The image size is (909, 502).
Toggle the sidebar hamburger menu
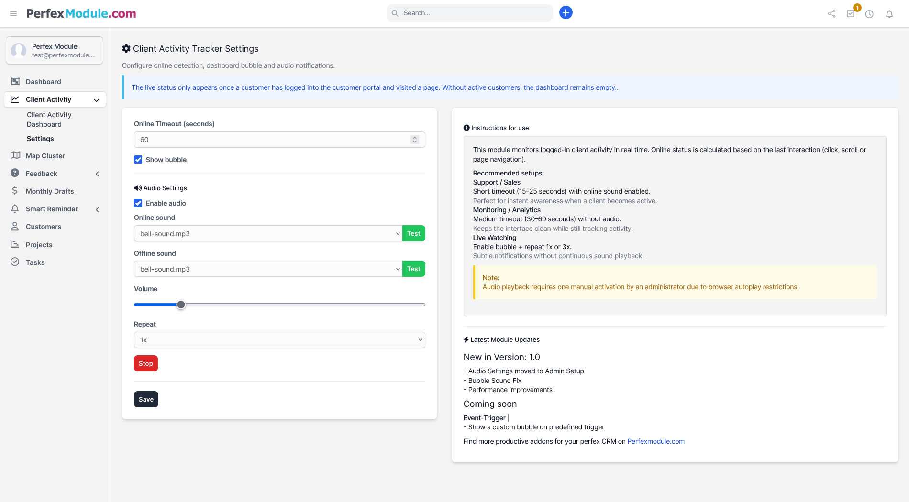[13, 13]
